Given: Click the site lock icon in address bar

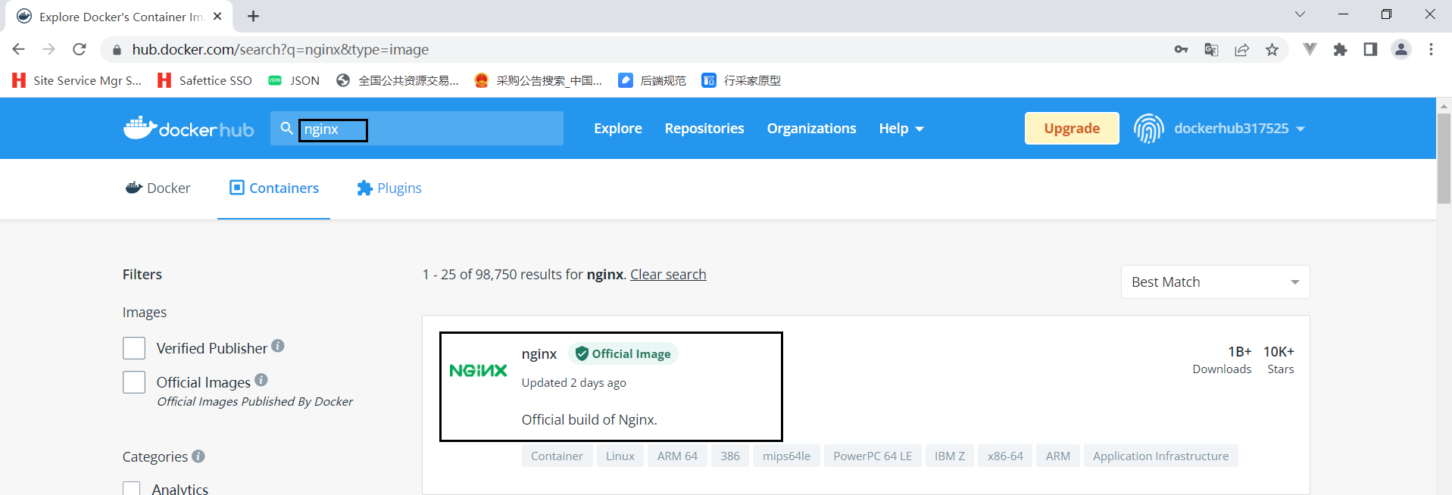Looking at the screenshot, I should (x=116, y=50).
